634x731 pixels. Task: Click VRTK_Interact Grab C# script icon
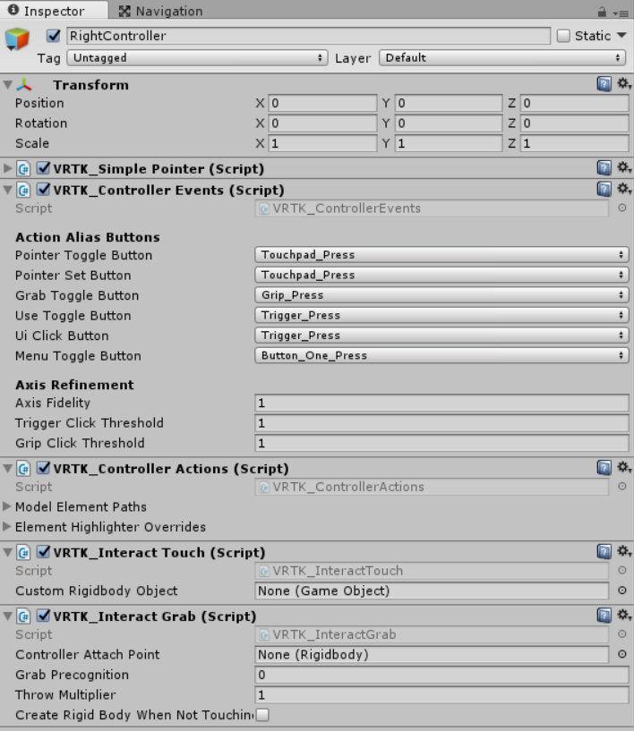[x=24, y=616]
